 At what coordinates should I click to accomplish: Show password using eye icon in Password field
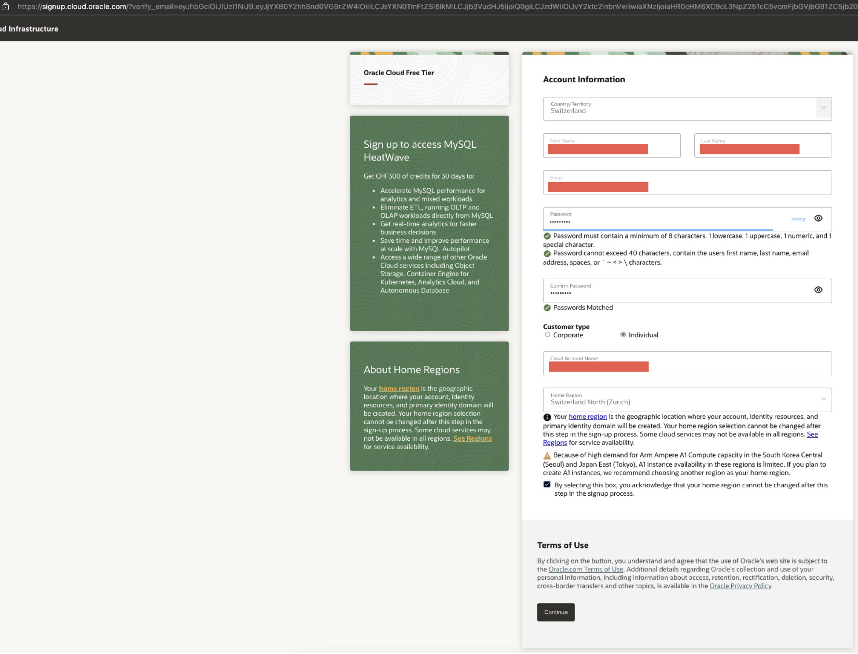(x=818, y=218)
